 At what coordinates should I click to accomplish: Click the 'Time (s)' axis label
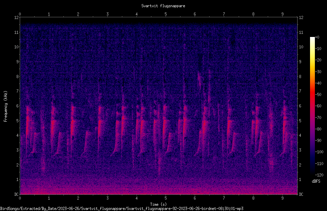158,204
